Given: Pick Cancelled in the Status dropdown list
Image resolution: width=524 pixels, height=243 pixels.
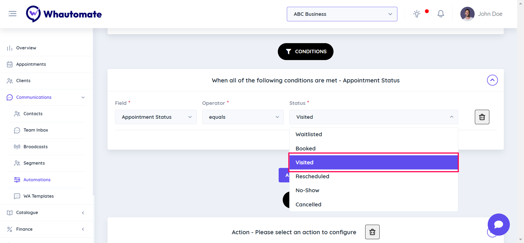Looking at the screenshot, I should pyautogui.click(x=308, y=205).
